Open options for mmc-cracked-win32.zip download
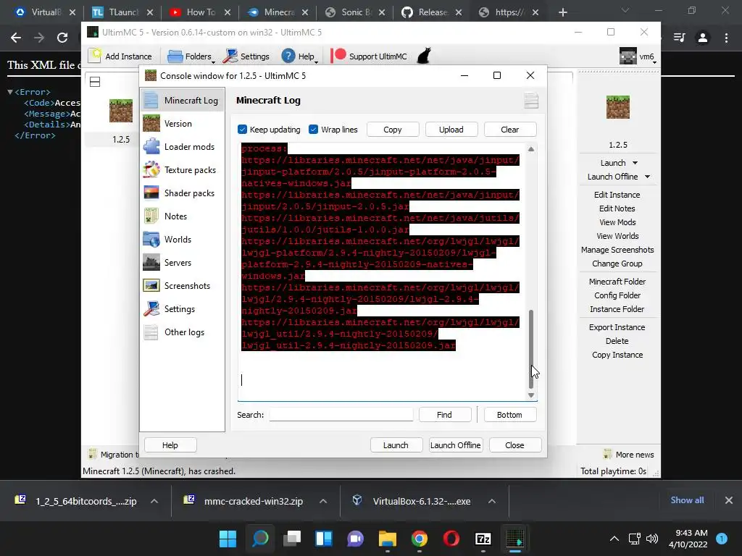Image resolution: width=742 pixels, height=556 pixels. click(323, 501)
